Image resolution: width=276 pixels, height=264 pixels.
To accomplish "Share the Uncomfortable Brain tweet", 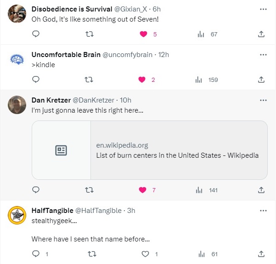I will (x=261, y=80).
